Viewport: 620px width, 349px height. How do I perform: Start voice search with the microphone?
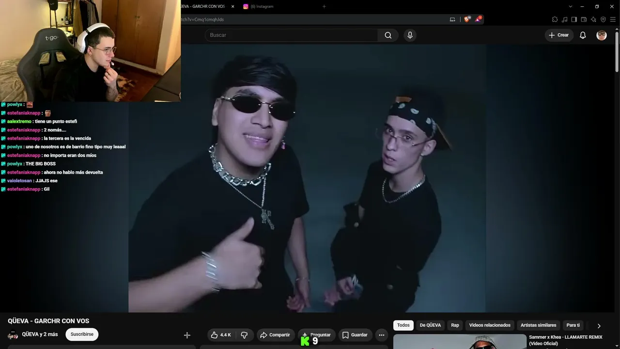click(410, 35)
